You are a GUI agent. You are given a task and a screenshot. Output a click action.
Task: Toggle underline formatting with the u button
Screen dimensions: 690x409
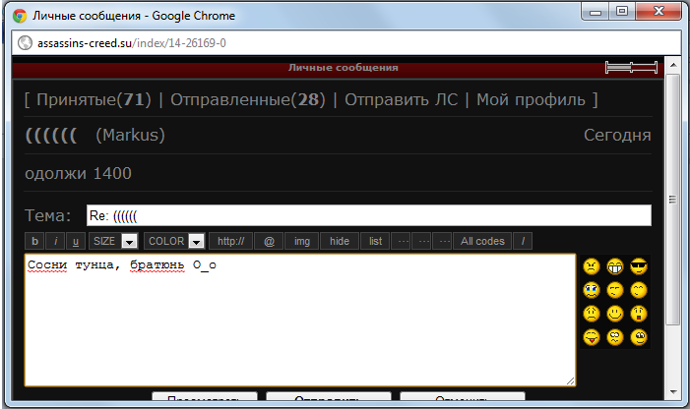[77, 241]
